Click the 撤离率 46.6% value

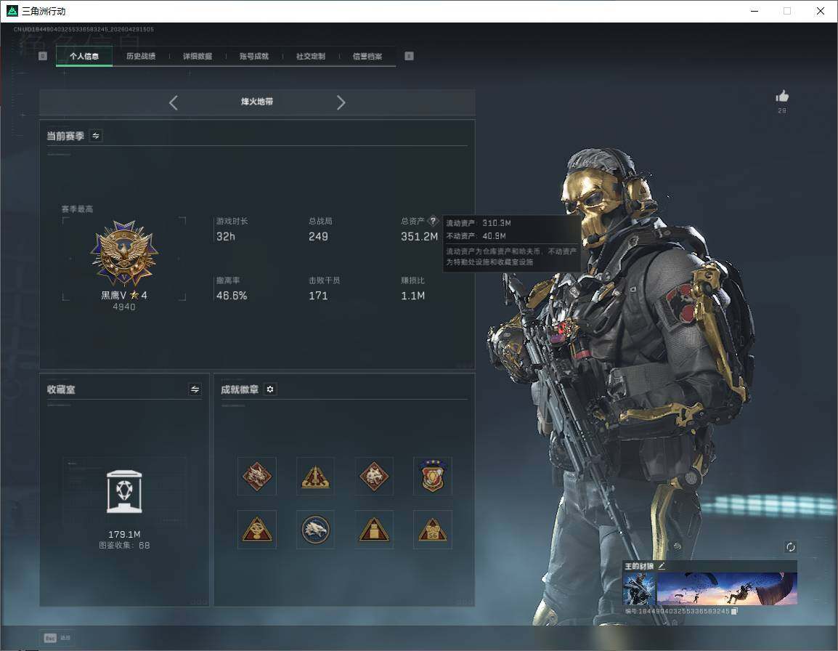click(x=232, y=295)
